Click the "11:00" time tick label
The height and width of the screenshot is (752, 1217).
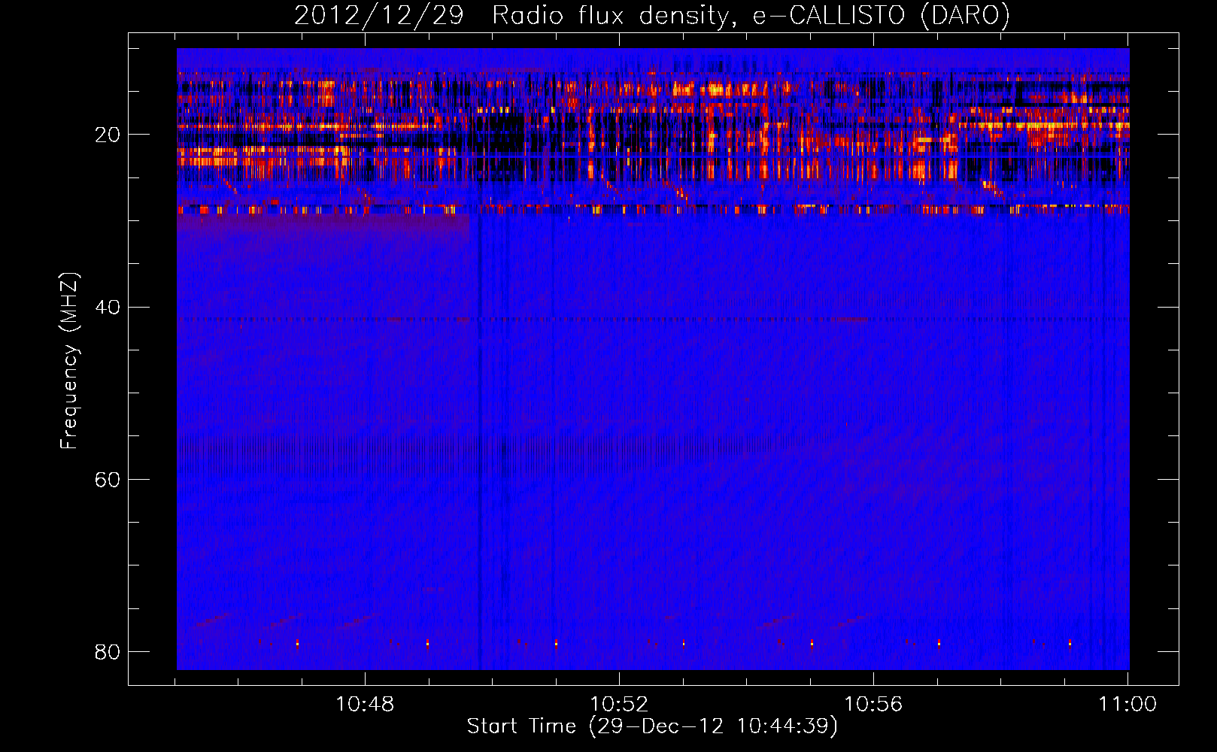(x=1127, y=704)
